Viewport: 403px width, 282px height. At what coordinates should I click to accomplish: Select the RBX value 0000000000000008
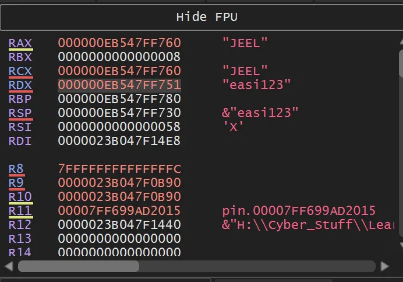pos(119,57)
